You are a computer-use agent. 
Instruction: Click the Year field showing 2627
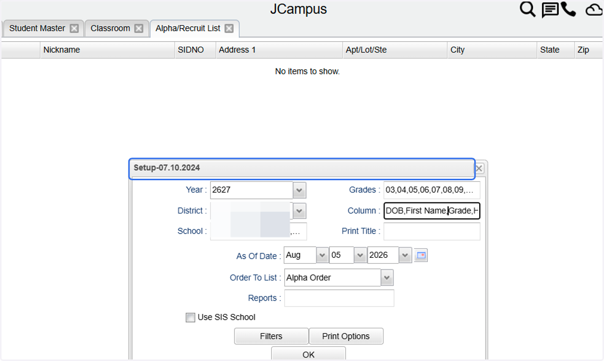click(x=252, y=190)
